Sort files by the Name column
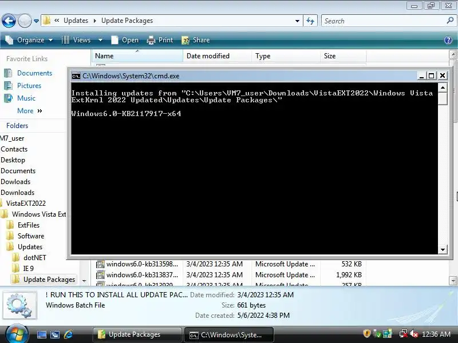Image resolution: width=458 pixels, height=343 pixels. (137, 55)
